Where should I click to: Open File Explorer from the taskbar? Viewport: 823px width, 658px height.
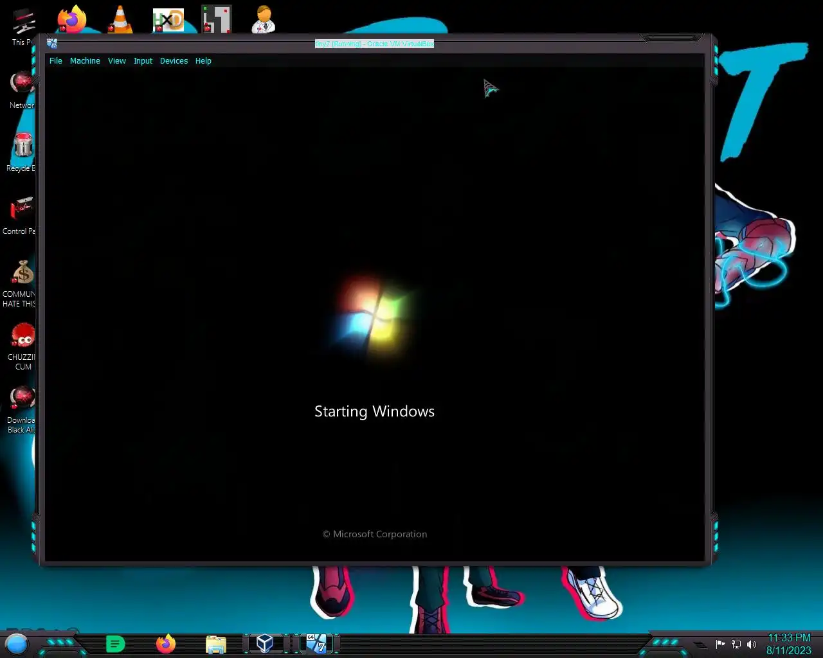[x=216, y=644]
